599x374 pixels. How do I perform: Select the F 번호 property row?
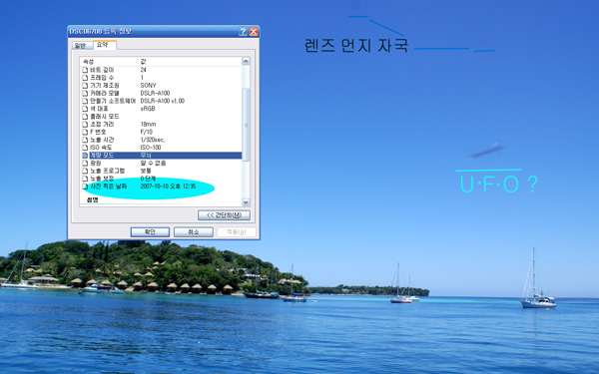[162, 132]
